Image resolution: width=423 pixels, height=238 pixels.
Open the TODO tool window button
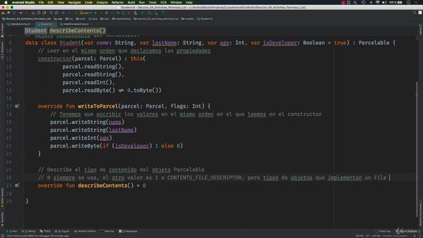coord(45,231)
